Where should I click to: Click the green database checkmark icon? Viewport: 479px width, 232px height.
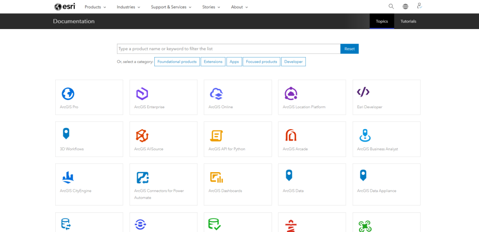tap(214, 224)
